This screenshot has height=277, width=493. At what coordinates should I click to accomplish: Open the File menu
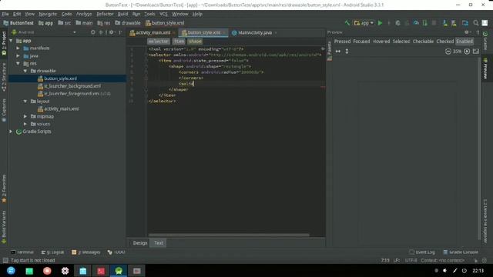5,14
